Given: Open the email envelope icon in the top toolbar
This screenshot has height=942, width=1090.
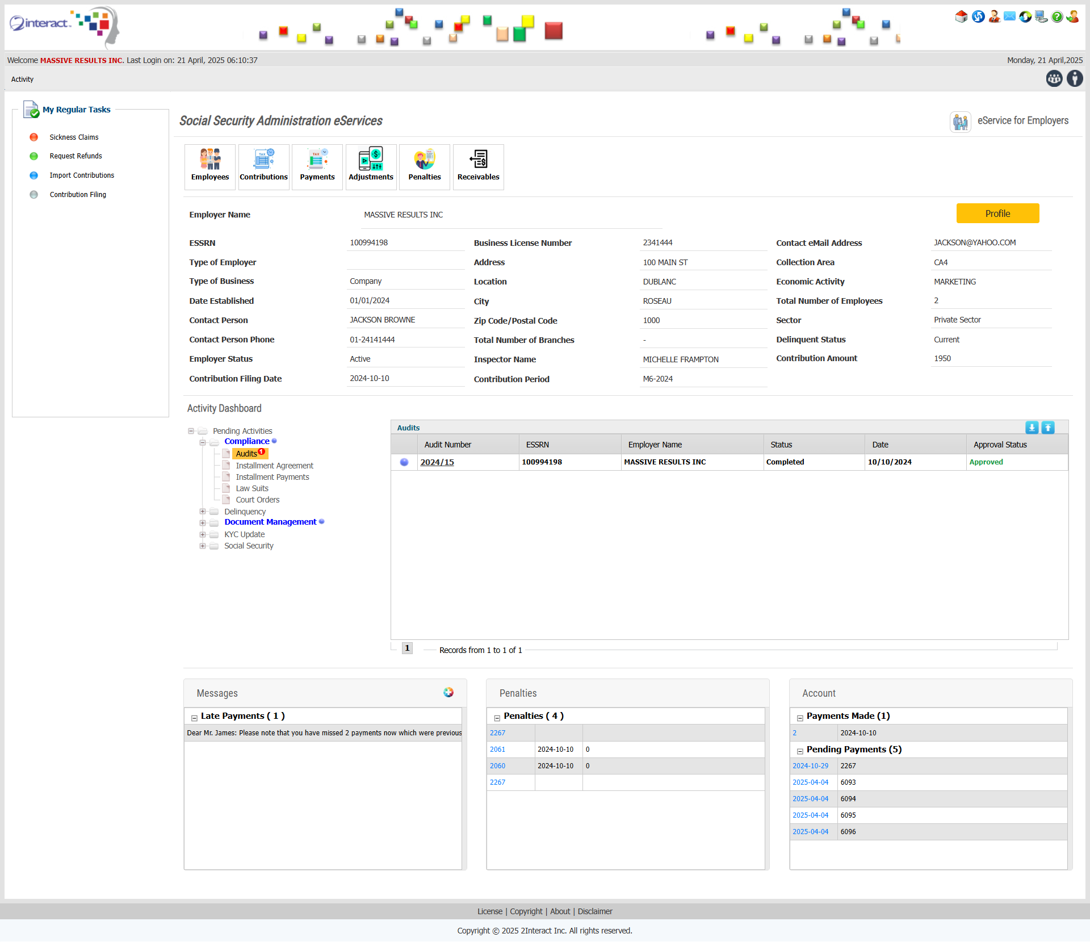Looking at the screenshot, I should pyautogui.click(x=1009, y=16).
